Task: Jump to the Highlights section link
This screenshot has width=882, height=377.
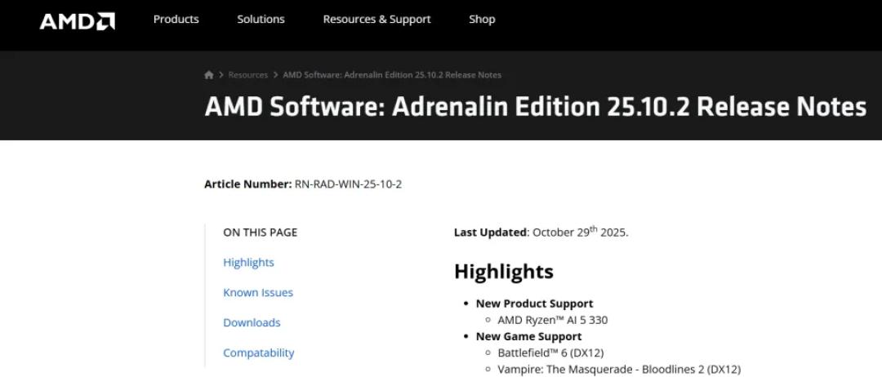Action: (x=248, y=263)
